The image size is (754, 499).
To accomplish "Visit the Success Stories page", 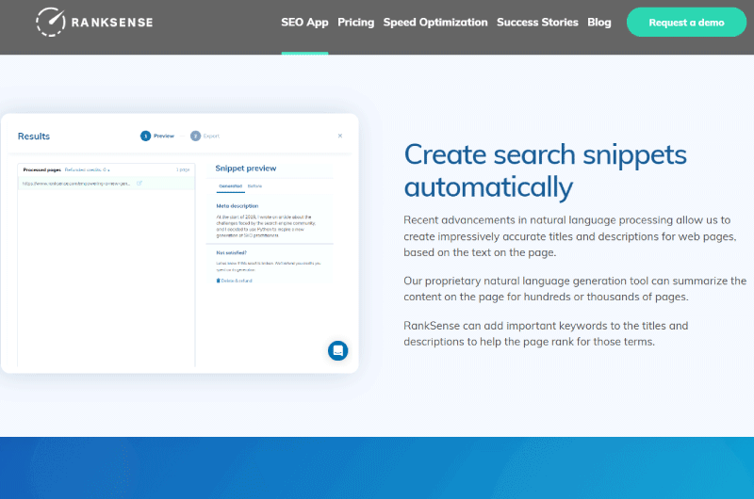I will click(x=537, y=22).
